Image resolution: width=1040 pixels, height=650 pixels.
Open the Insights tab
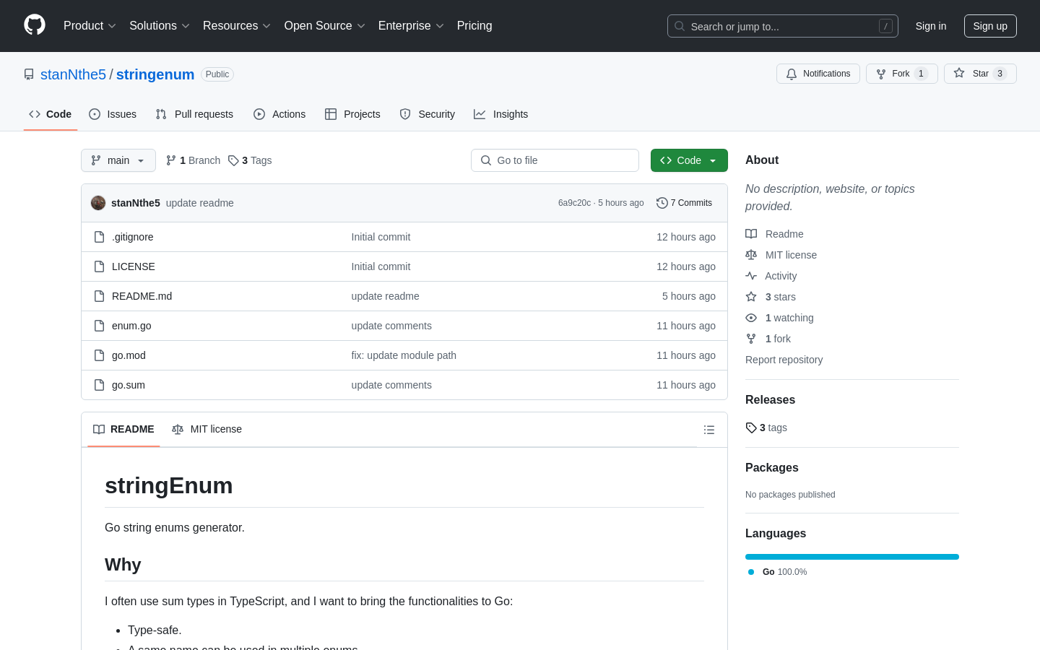pos(501,114)
